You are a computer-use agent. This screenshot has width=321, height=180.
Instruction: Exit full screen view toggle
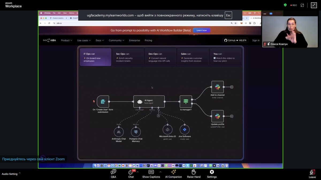tap(314, 5)
